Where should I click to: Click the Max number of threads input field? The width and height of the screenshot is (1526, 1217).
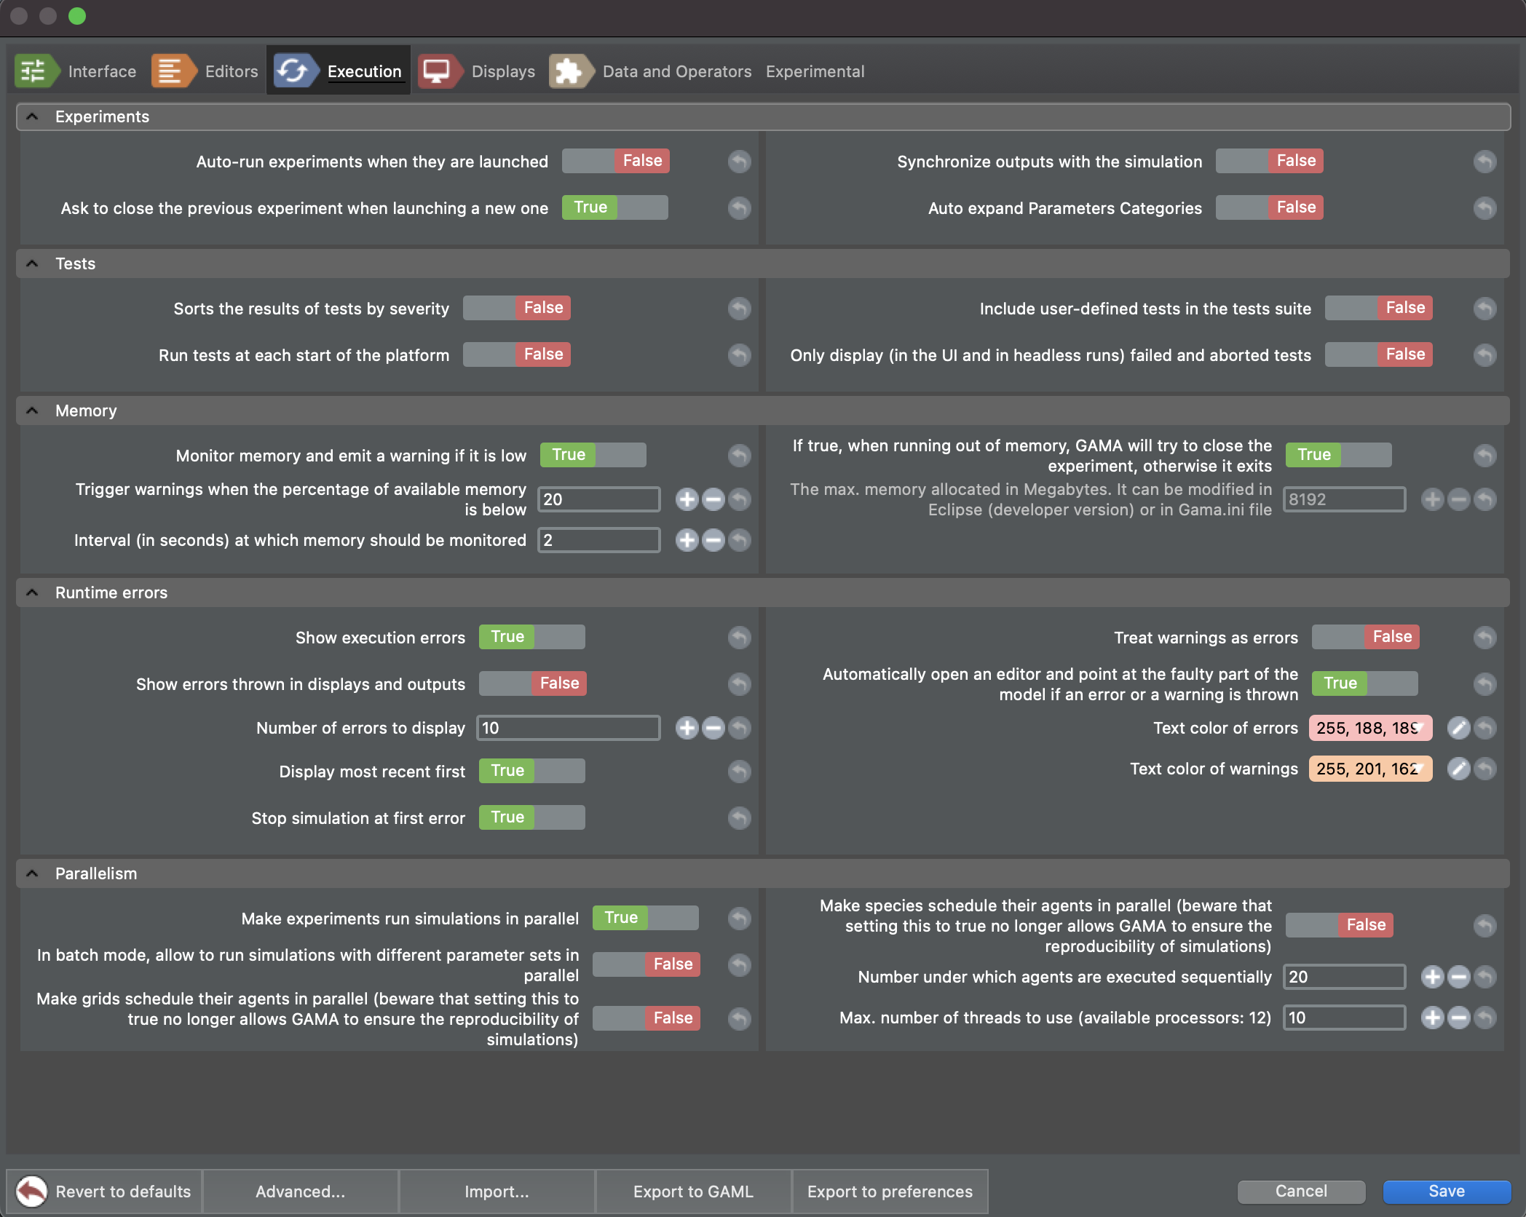point(1344,1018)
